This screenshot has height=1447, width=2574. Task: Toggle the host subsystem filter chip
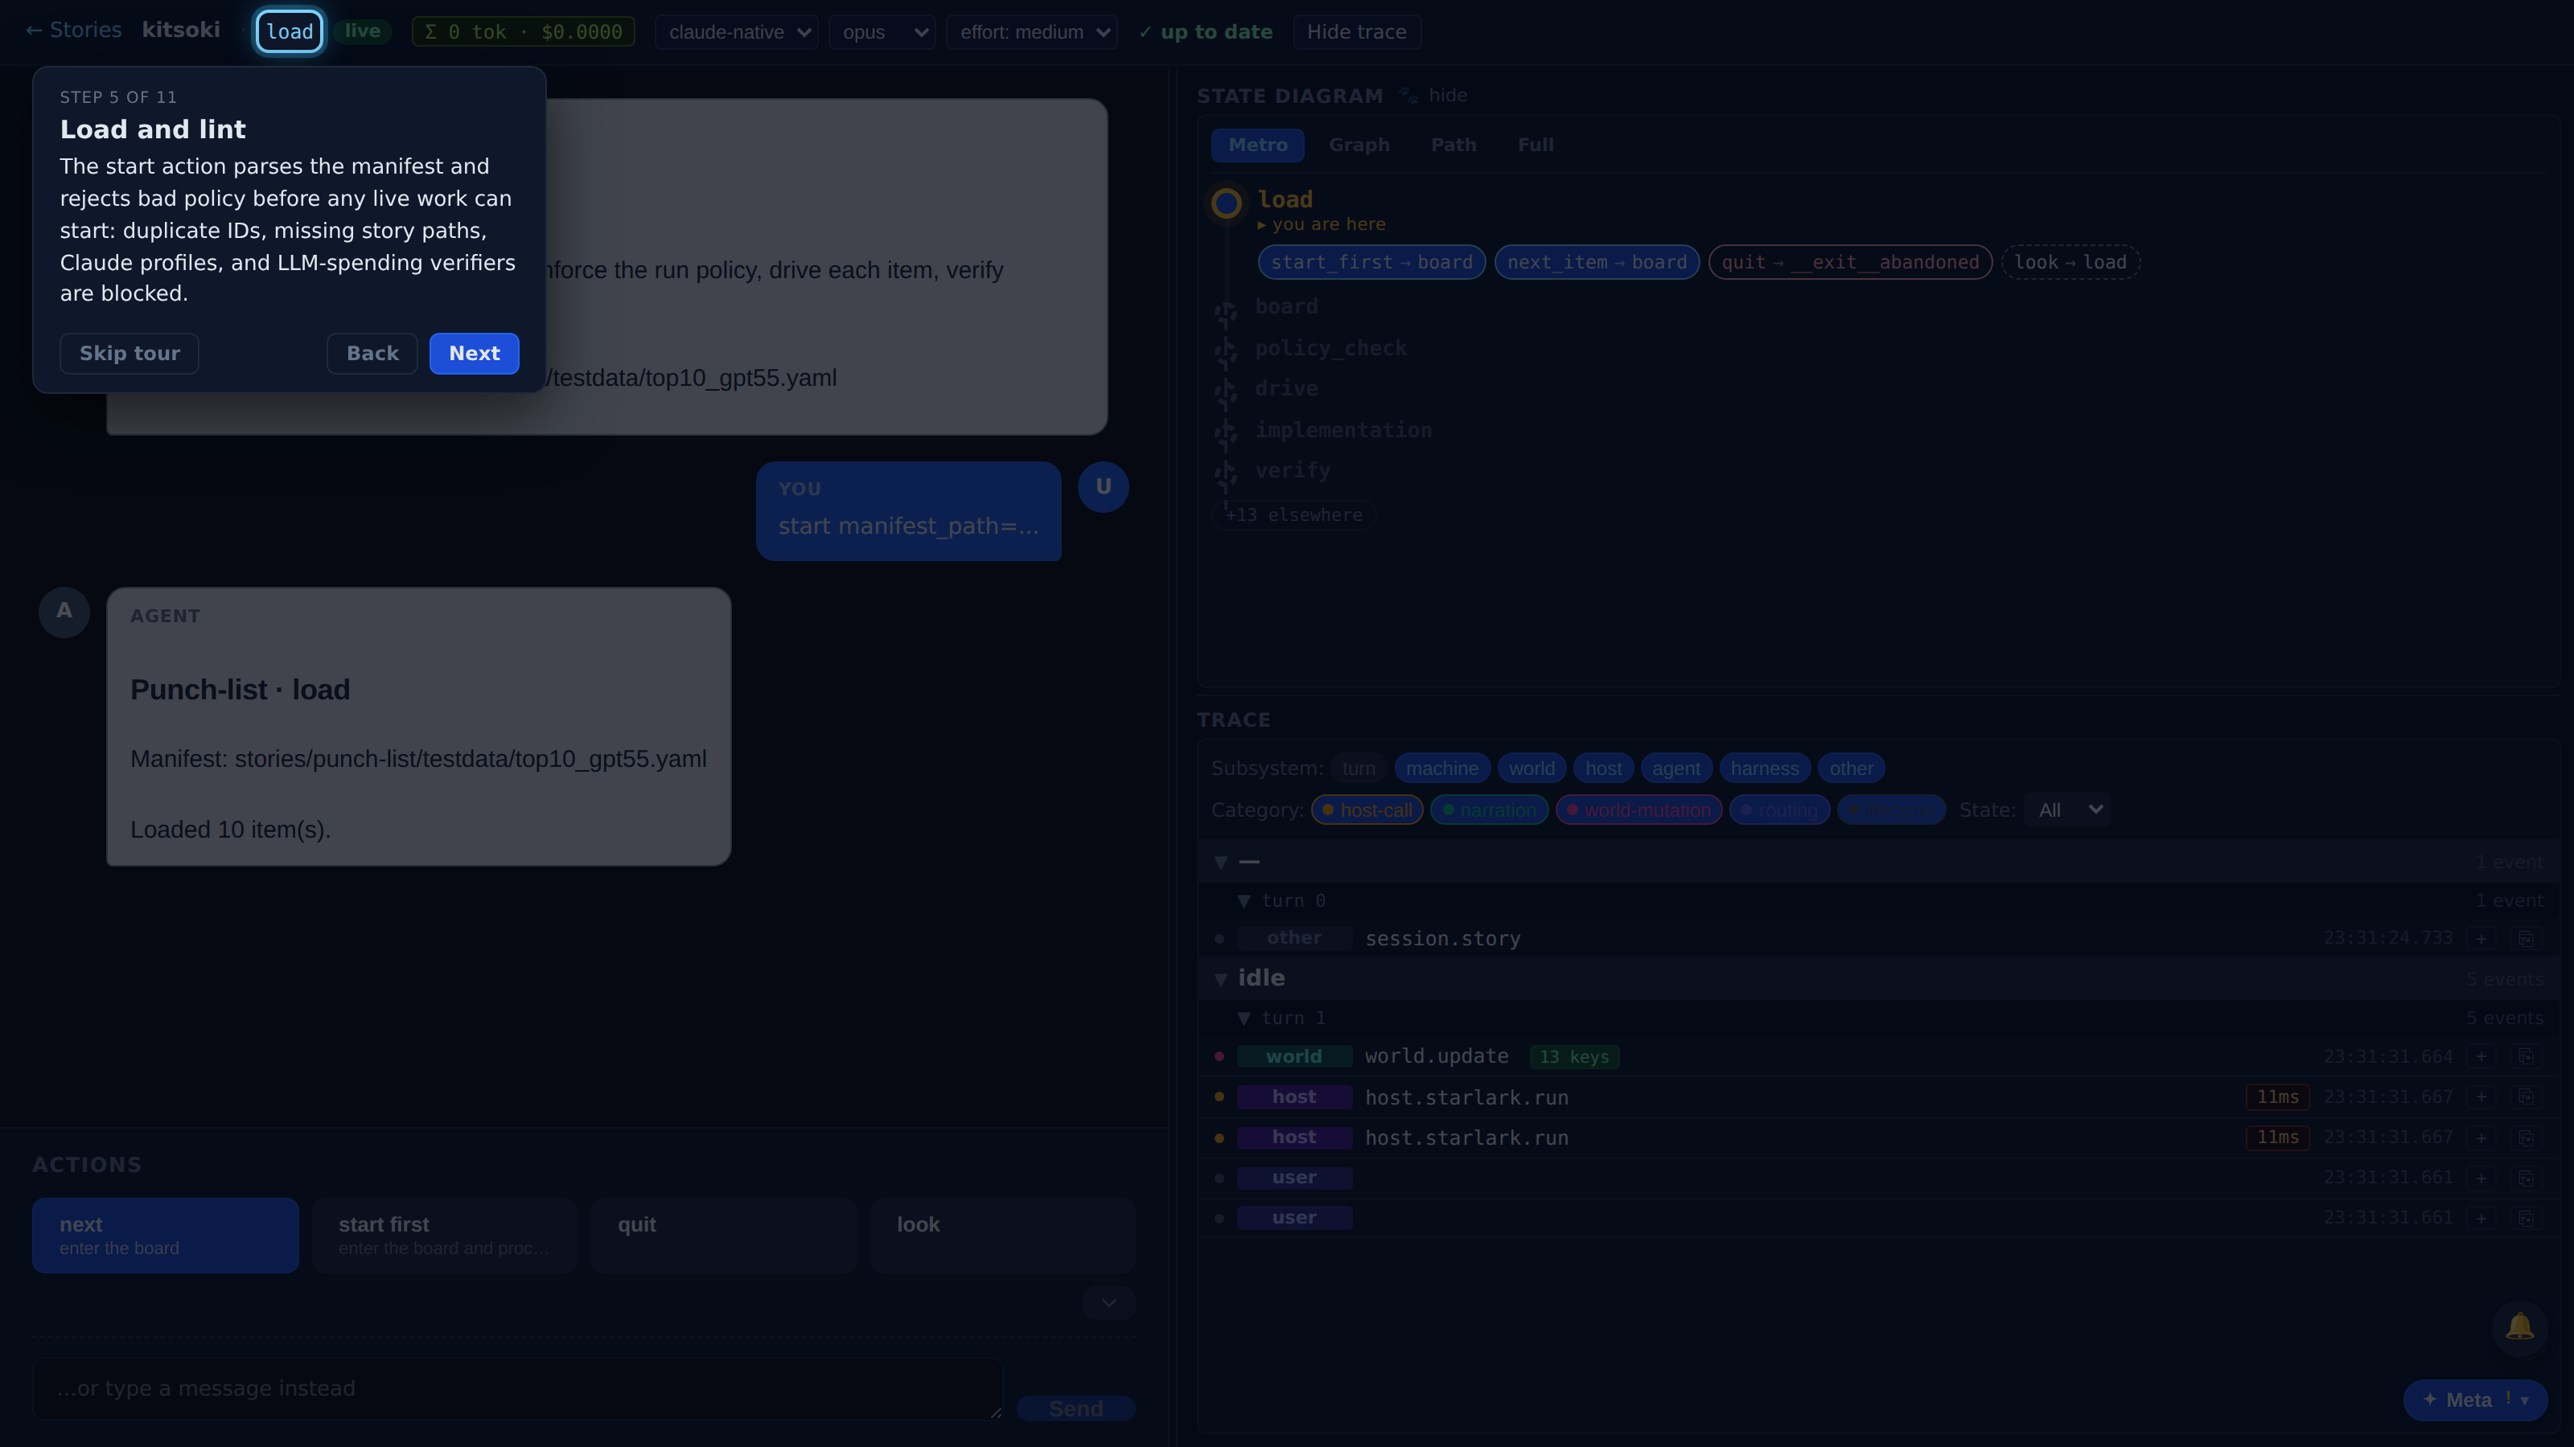click(1604, 769)
